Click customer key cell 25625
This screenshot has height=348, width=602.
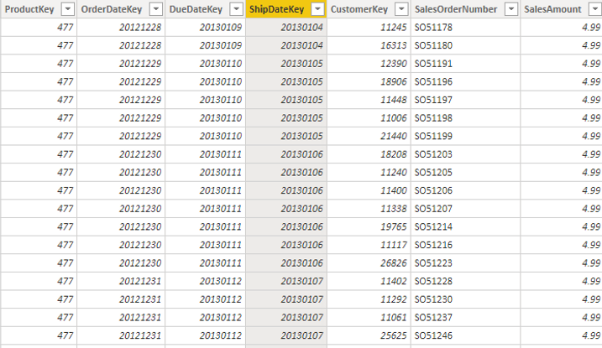coord(369,335)
